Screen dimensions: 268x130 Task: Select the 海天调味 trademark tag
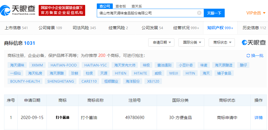pyautogui.click(x=17, y=65)
